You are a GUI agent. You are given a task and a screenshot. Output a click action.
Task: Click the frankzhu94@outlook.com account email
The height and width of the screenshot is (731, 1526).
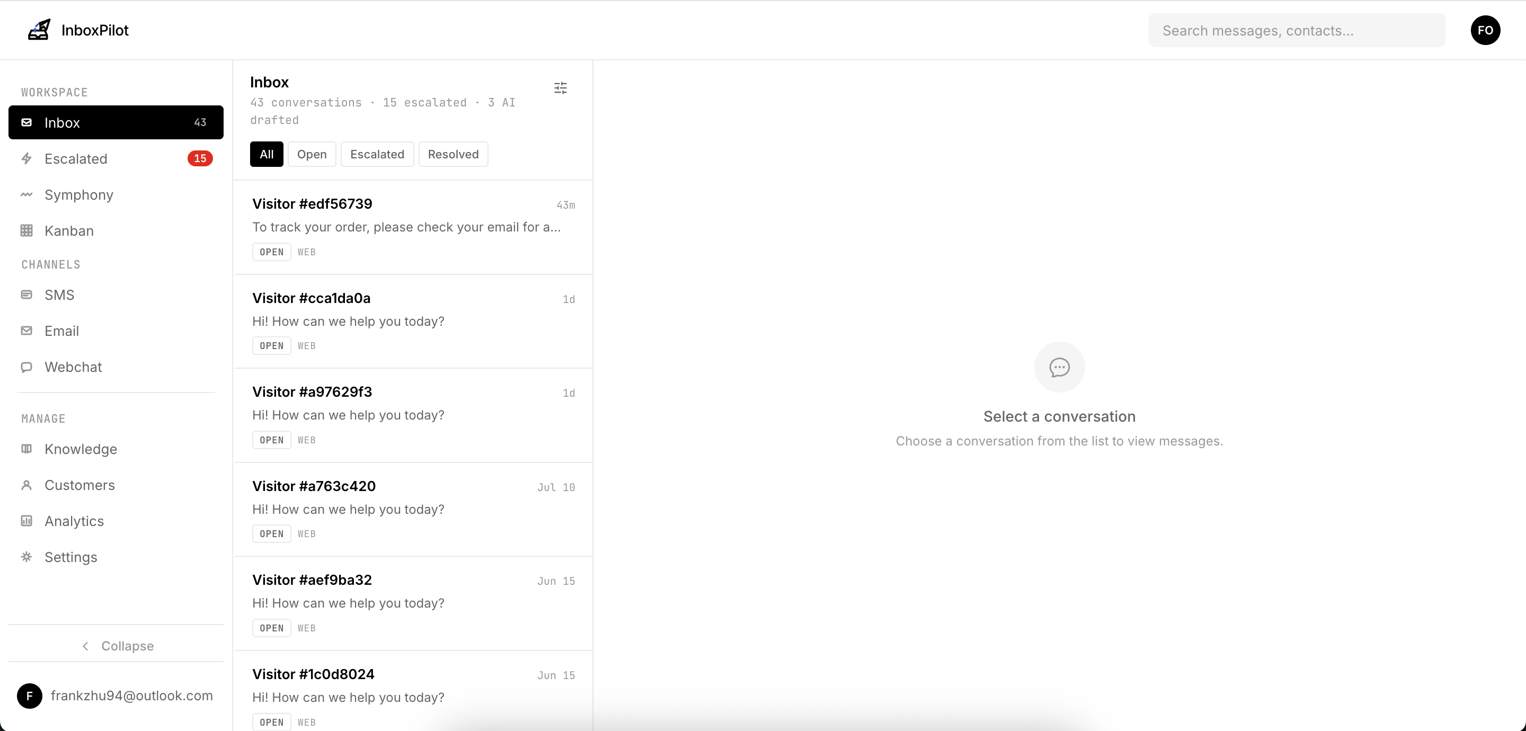[x=131, y=696]
